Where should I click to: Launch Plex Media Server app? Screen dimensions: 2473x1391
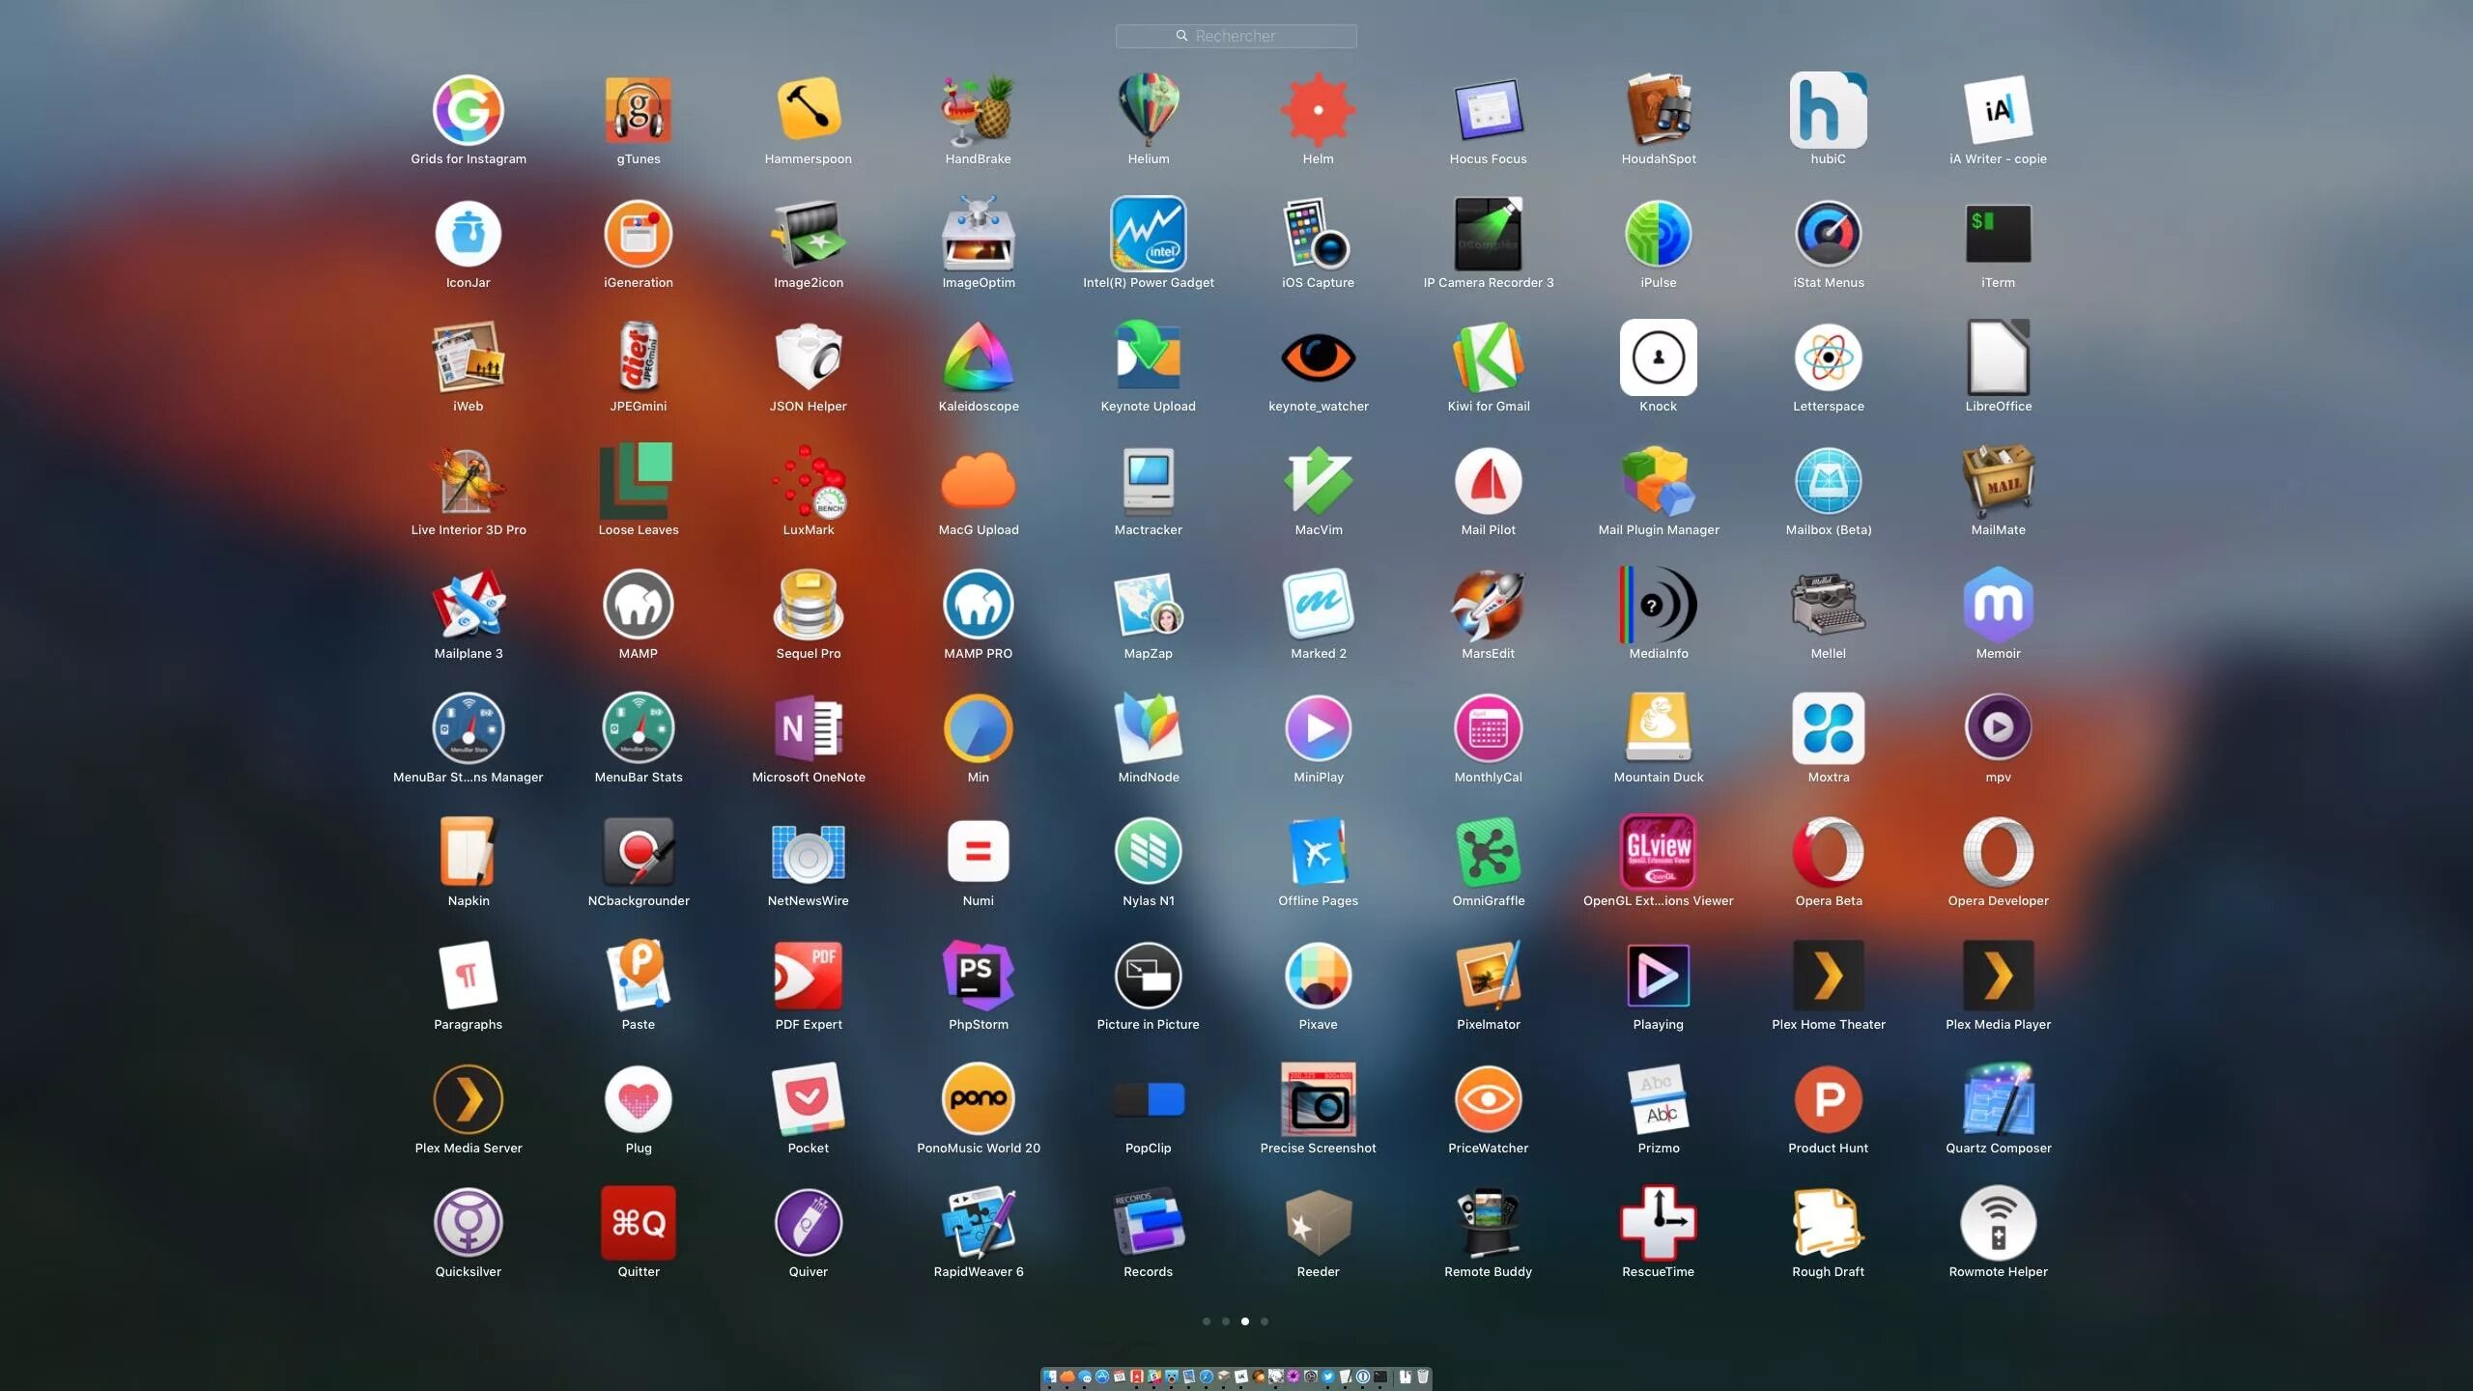468,1099
